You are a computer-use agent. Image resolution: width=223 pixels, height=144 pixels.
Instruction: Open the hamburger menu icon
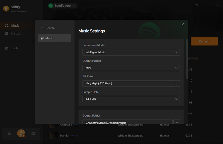point(197,5)
